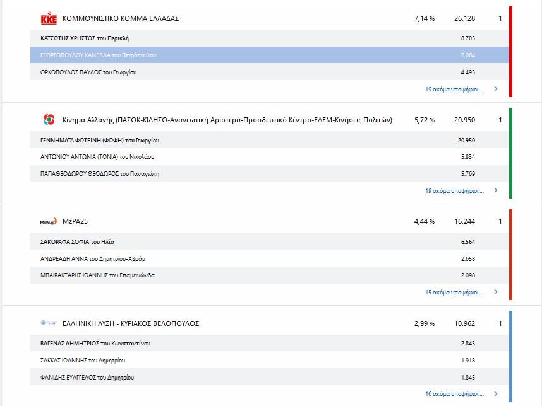This screenshot has width=542, height=406.
Task: Select candidate ΑΝΤΩΝΙΟΥ ΑΝΤΩΝΙΑ (ΤΟΝΙΑ)
Action: (x=97, y=157)
